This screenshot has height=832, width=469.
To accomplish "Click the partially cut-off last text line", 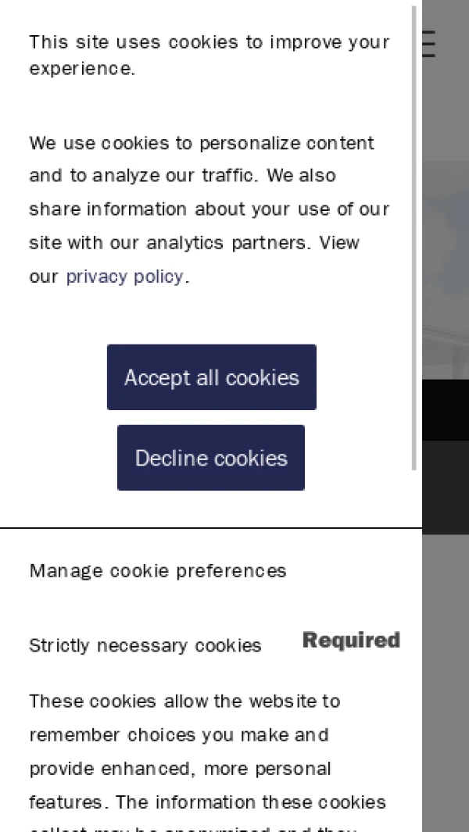I will [x=192, y=827].
